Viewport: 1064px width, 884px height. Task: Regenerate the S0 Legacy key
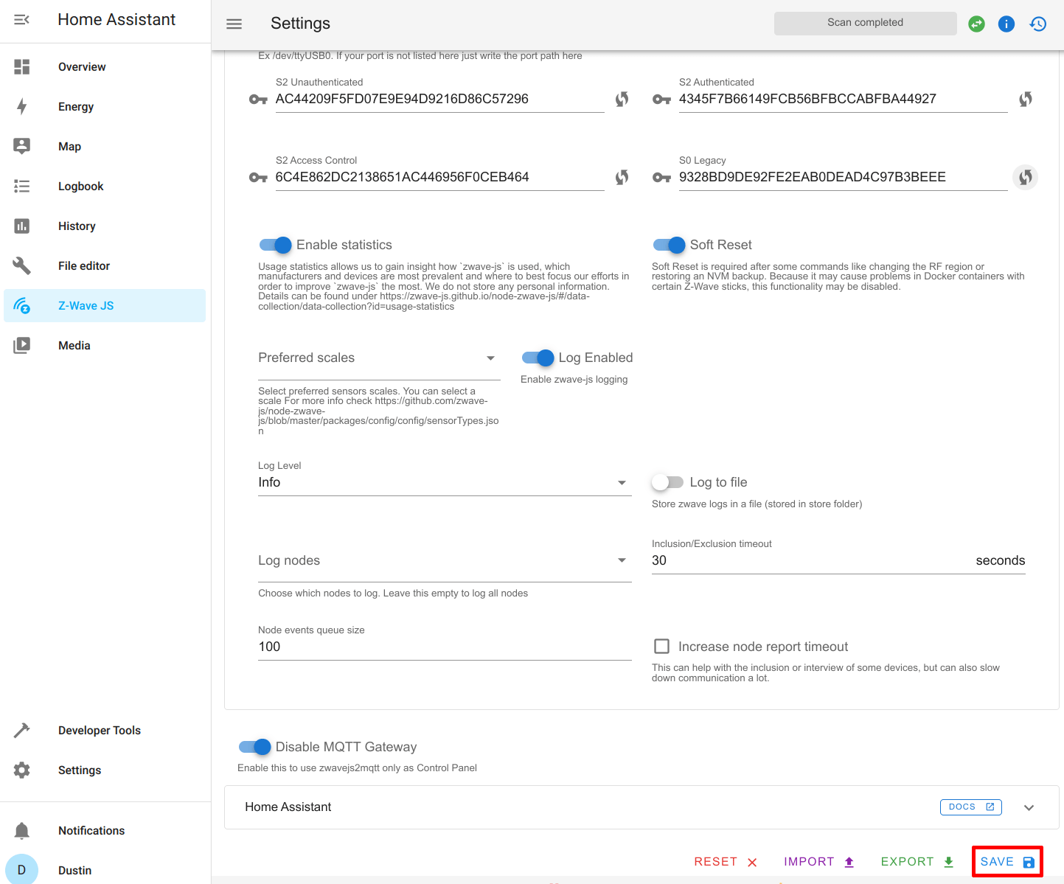coord(1025,177)
